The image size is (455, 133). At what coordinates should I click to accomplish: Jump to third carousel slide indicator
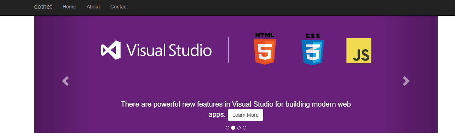pyautogui.click(x=239, y=128)
